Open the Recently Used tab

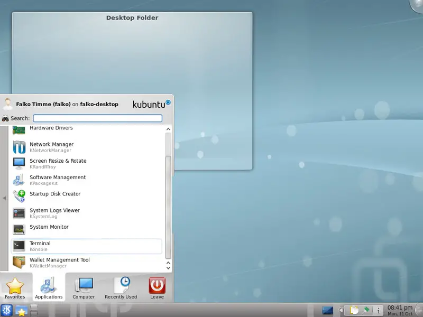coord(121,288)
